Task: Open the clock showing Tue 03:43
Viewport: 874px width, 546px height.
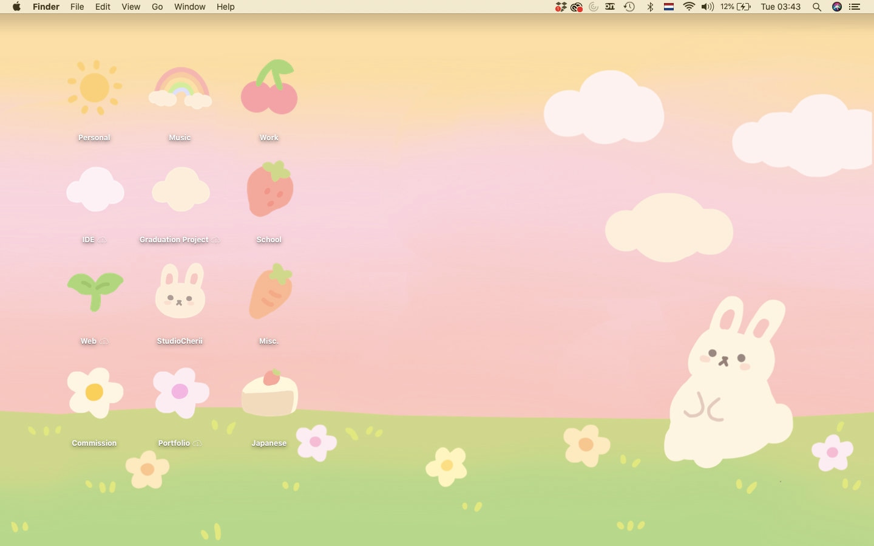Action: (x=781, y=7)
